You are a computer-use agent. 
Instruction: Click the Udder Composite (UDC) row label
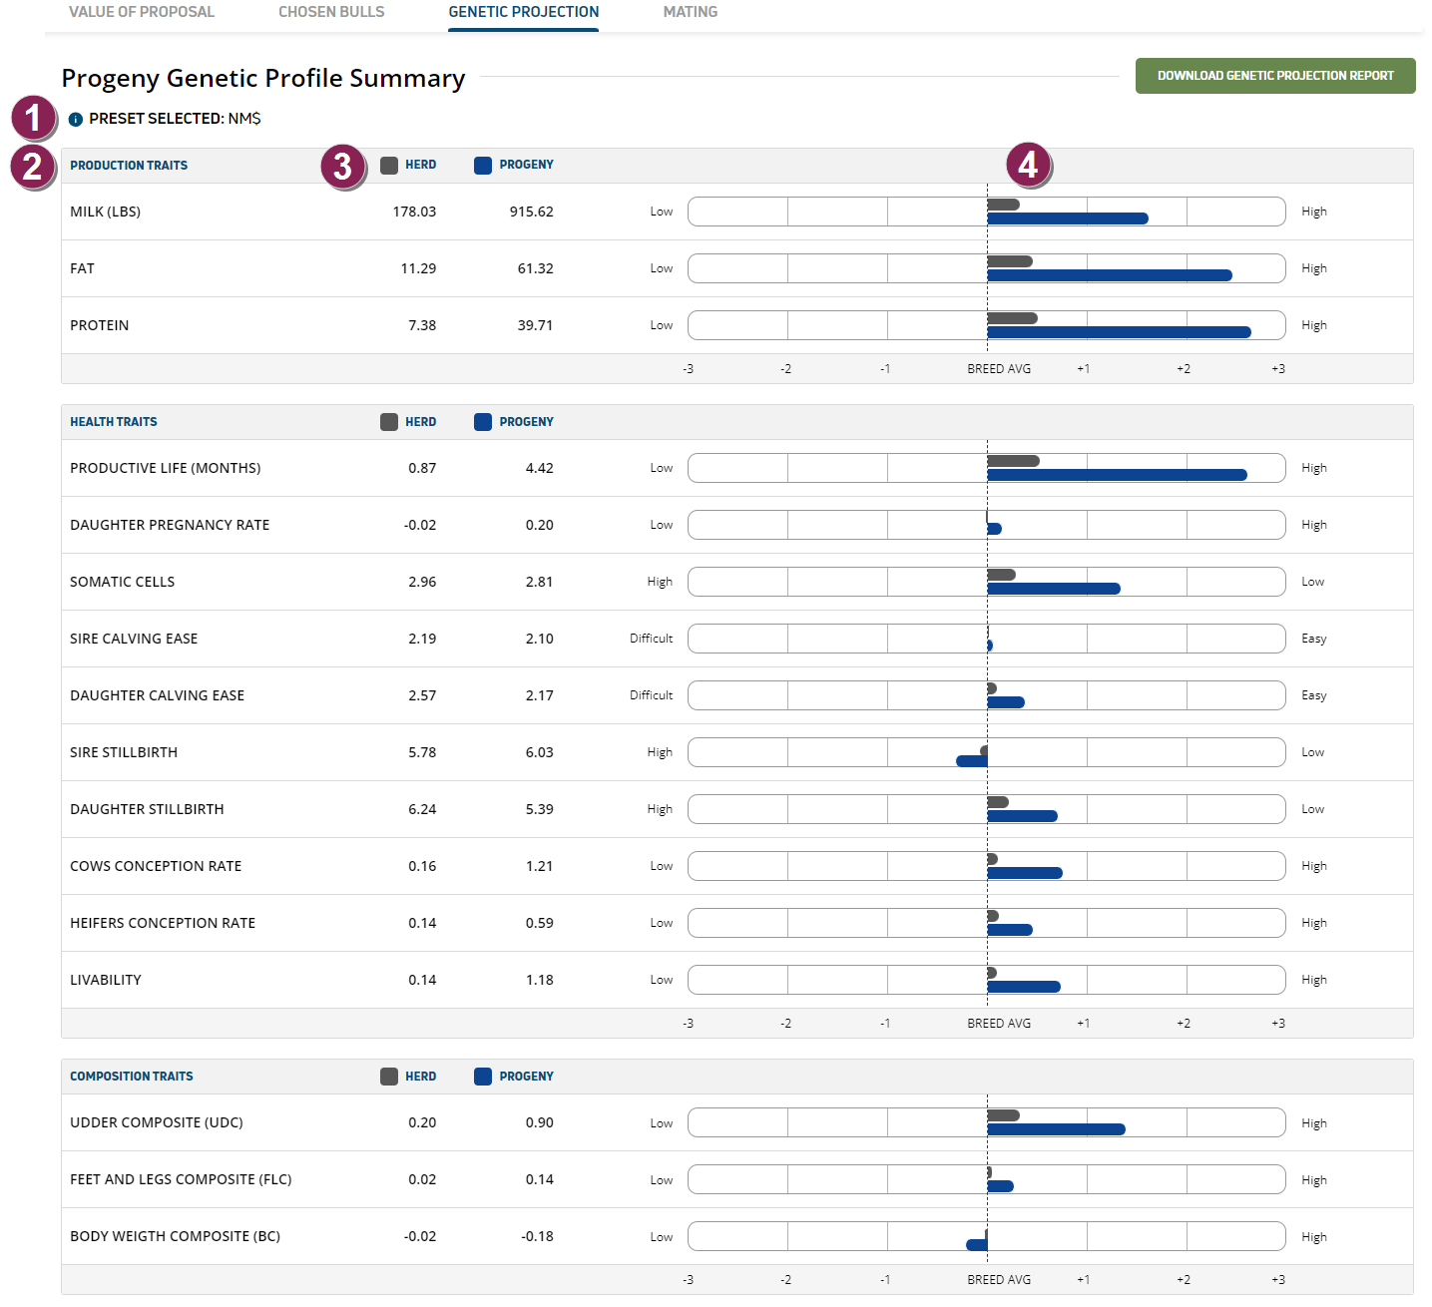(x=157, y=1122)
